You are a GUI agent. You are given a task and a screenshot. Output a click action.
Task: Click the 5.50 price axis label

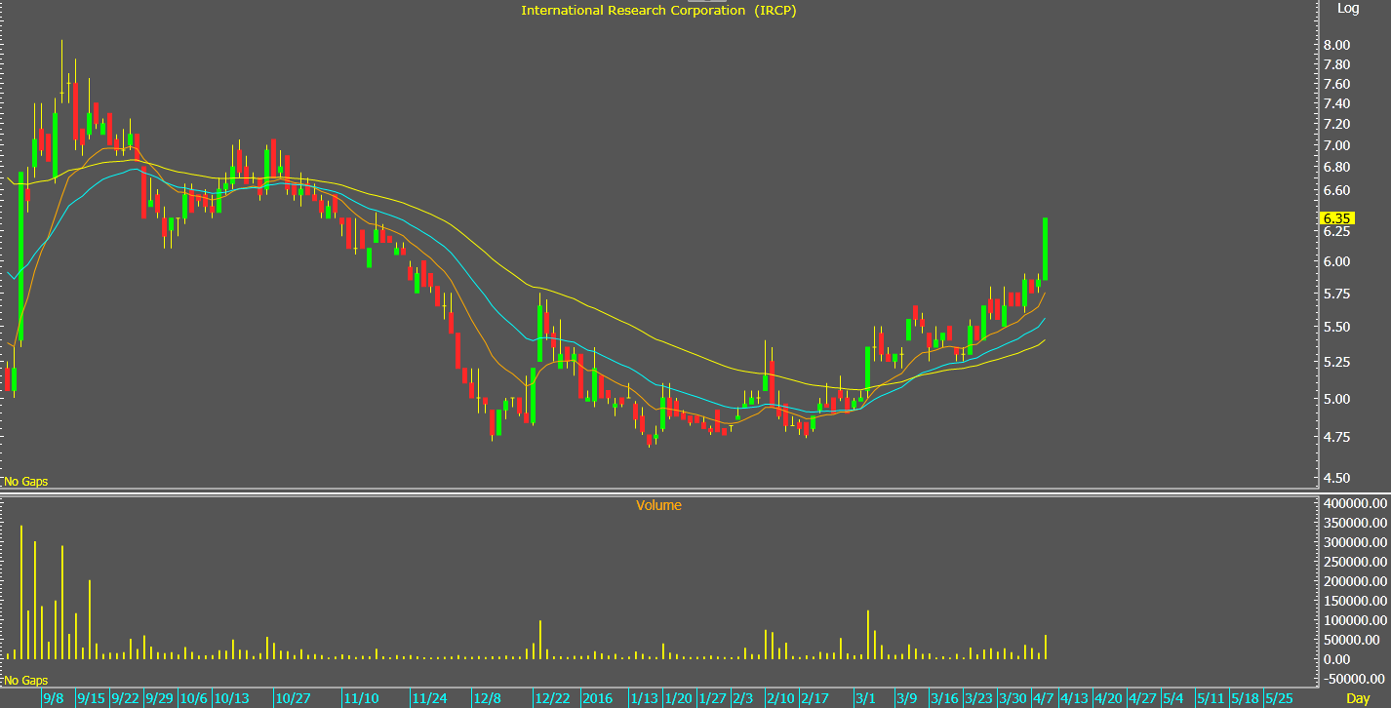(1337, 327)
